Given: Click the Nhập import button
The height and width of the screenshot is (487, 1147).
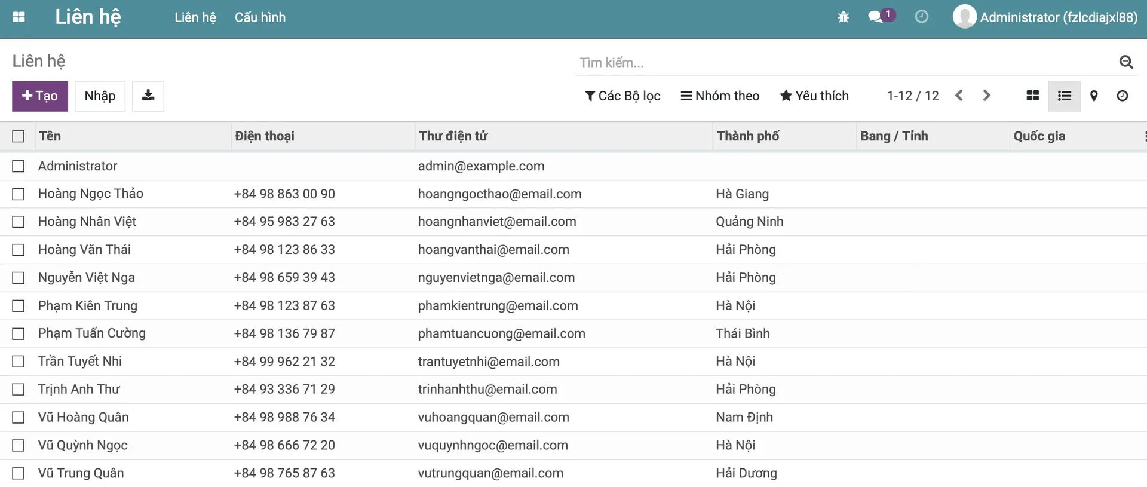Looking at the screenshot, I should (x=100, y=96).
